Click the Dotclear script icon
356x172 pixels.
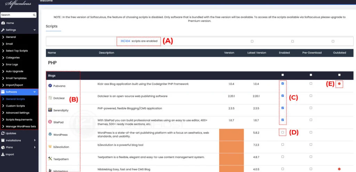50,98
